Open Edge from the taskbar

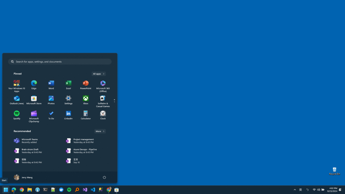click(14, 190)
